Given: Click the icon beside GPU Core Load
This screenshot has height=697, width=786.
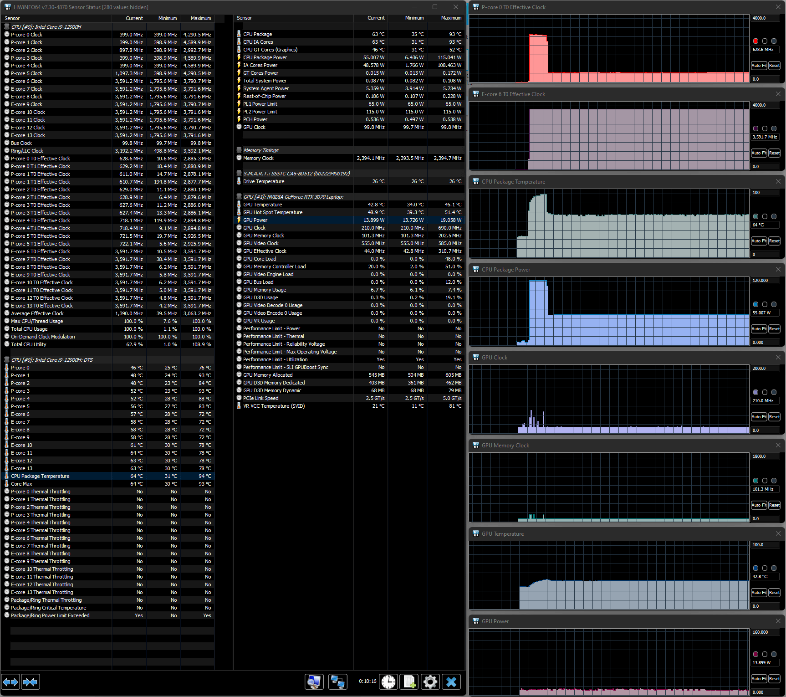Looking at the screenshot, I should (x=239, y=259).
